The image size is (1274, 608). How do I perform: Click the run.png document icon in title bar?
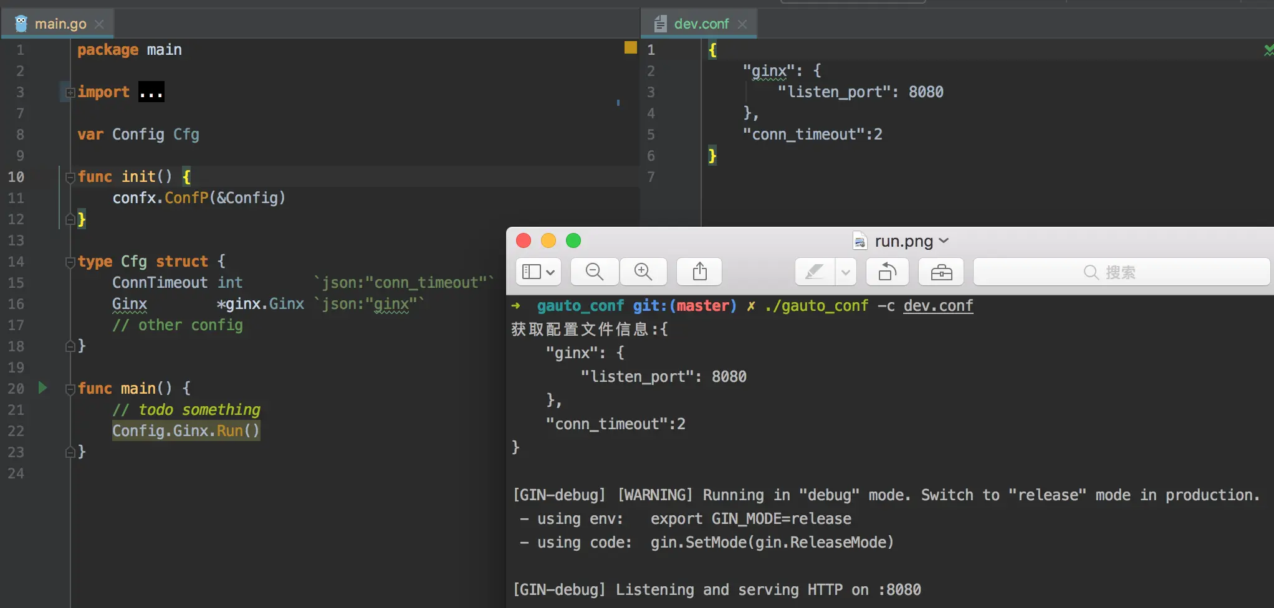(860, 241)
